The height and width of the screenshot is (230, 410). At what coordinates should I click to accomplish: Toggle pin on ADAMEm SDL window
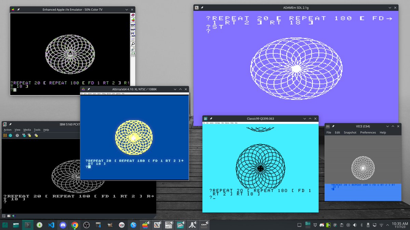202,7
